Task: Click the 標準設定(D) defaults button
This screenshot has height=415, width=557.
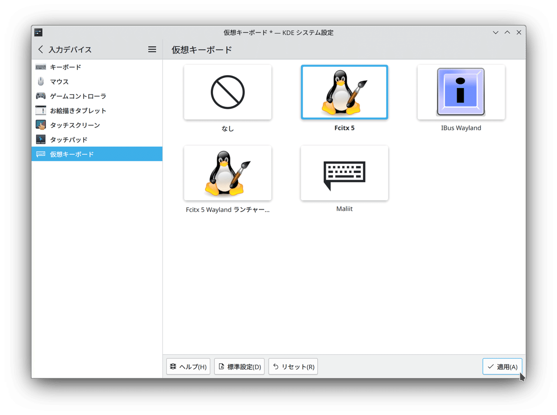Action: click(240, 366)
